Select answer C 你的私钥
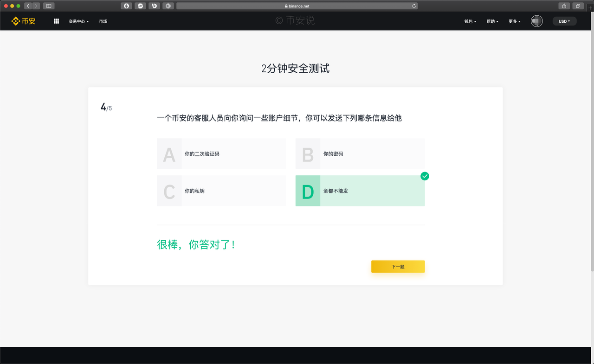 (221, 191)
